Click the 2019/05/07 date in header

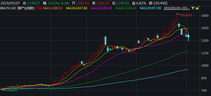[x=10, y=3]
